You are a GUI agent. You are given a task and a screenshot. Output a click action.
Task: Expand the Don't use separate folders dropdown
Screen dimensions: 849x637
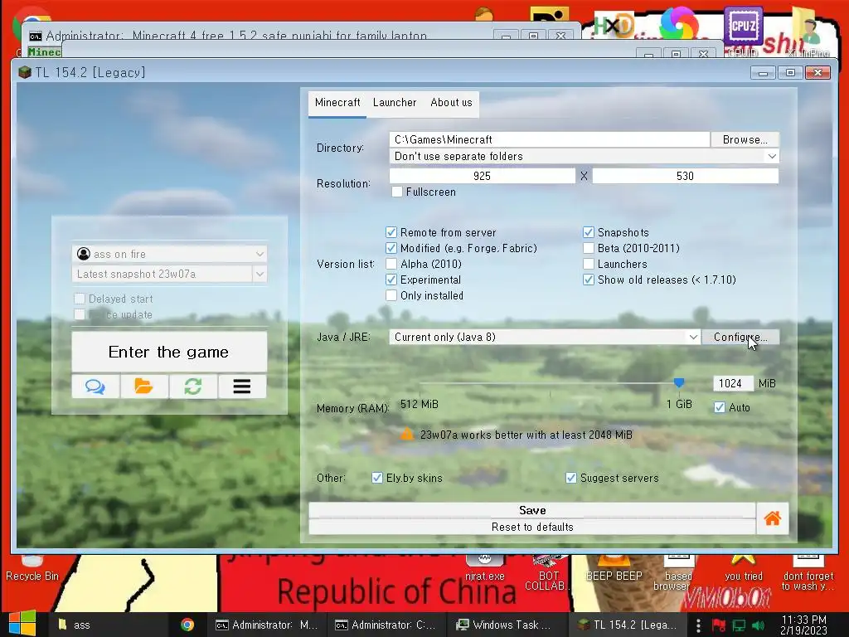pyautogui.click(x=584, y=156)
